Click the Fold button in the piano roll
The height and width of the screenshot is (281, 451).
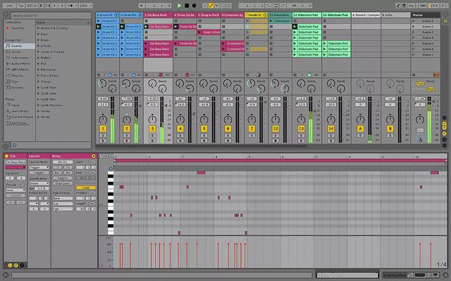pyautogui.click(x=104, y=155)
